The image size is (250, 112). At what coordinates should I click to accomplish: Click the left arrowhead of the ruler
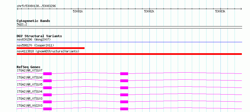pos(17,9)
